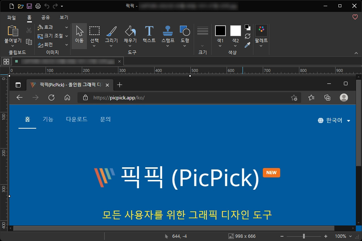The height and width of the screenshot is (241, 362).
Task: Open file using the folder icon
Action: pyautogui.click(x=21, y=6)
